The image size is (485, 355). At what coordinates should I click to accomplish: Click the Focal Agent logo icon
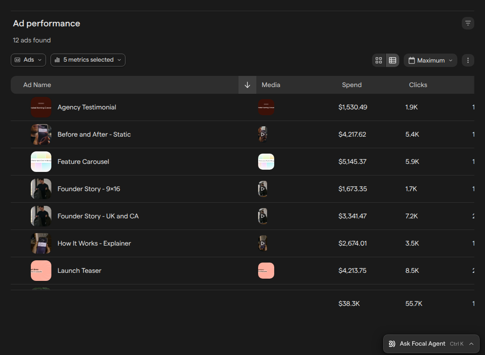pos(392,344)
